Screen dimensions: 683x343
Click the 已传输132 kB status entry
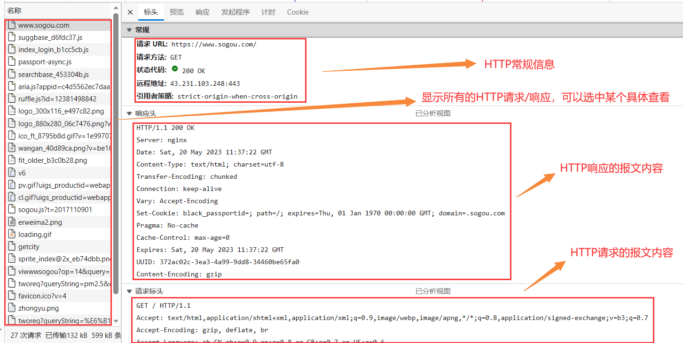pyautogui.click(x=66, y=335)
